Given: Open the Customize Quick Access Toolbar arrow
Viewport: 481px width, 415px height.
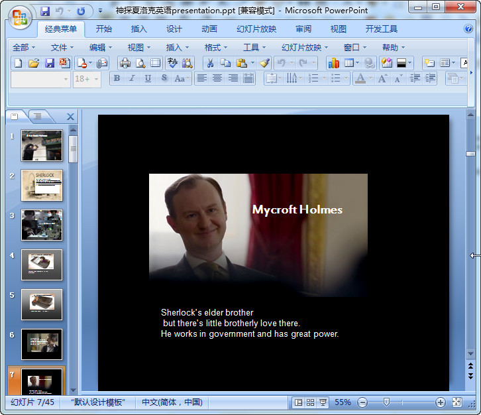Looking at the screenshot, I should click(x=100, y=11).
